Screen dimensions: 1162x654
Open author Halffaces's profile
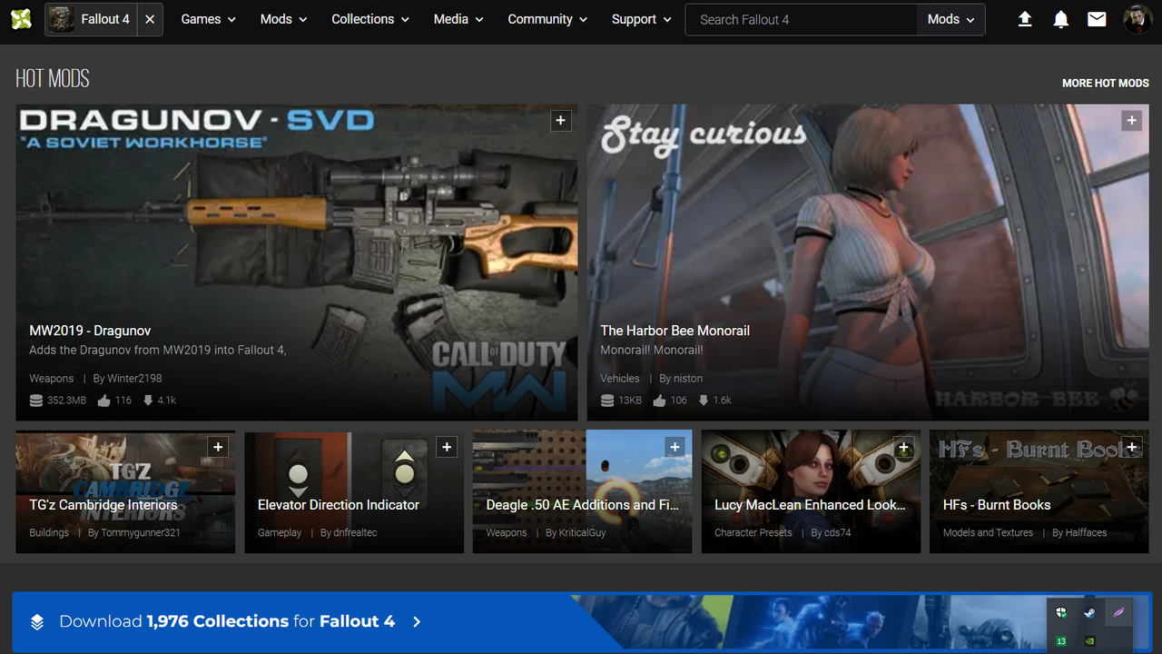coord(1087,532)
